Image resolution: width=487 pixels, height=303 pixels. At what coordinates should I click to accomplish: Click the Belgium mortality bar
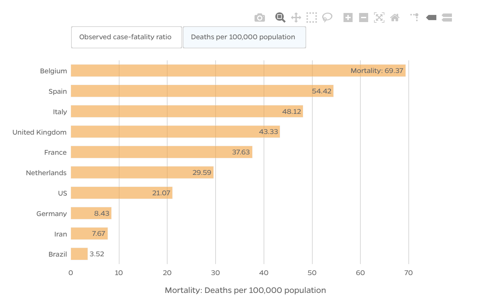pos(238,71)
